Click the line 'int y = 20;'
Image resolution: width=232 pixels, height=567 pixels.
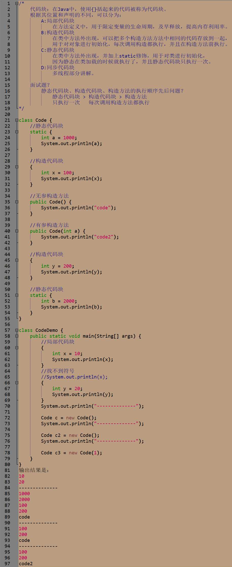pyautogui.click(x=67, y=389)
